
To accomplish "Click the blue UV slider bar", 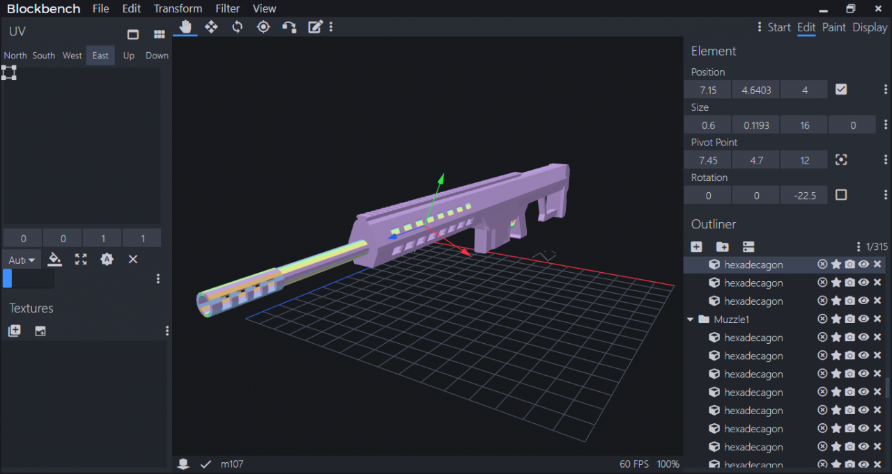I will click(x=8, y=278).
